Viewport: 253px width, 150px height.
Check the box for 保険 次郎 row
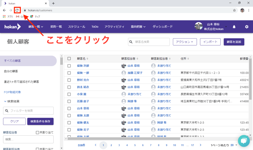(69, 66)
